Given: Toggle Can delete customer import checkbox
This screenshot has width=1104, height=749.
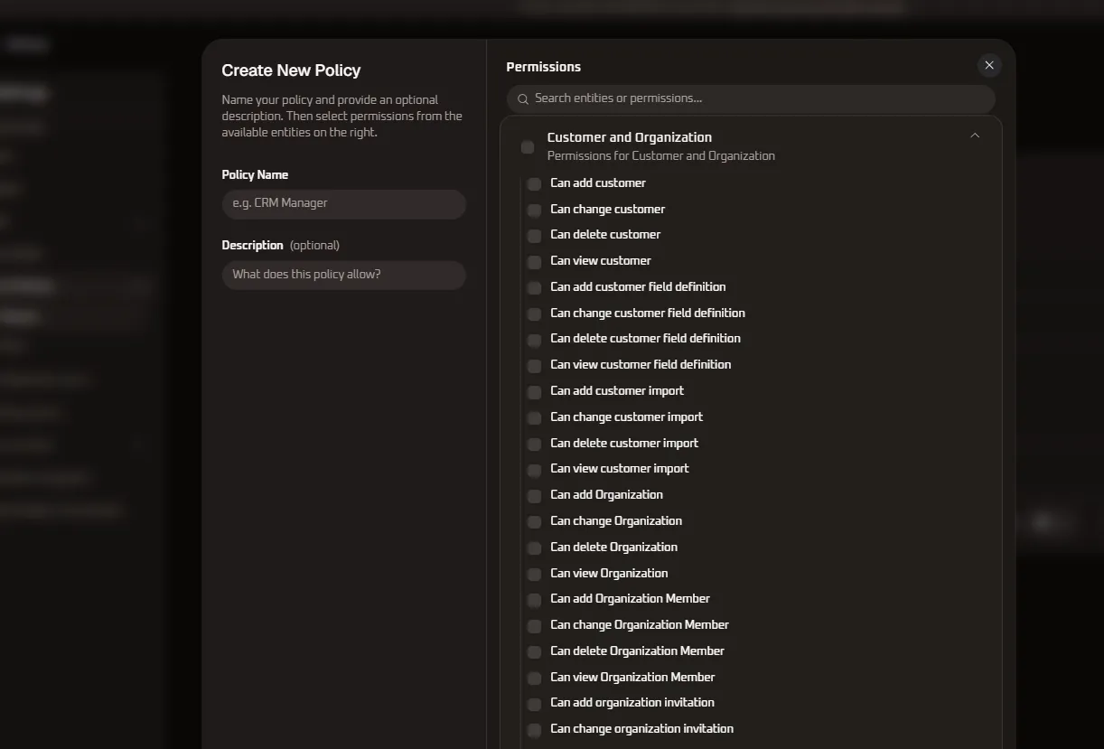Looking at the screenshot, I should (534, 444).
